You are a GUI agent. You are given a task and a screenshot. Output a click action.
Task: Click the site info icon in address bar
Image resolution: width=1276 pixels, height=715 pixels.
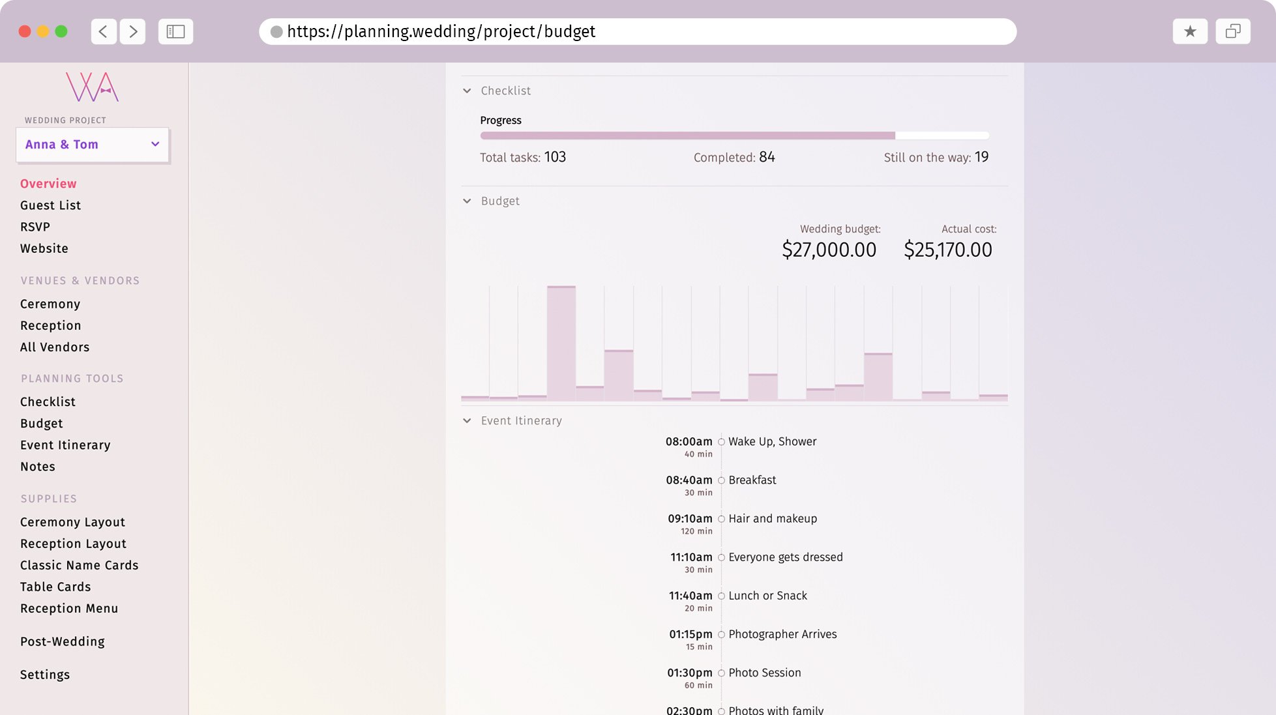276,32
